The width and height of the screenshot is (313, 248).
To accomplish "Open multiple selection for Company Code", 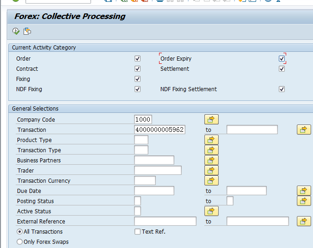I will click(x=211, y=119).
